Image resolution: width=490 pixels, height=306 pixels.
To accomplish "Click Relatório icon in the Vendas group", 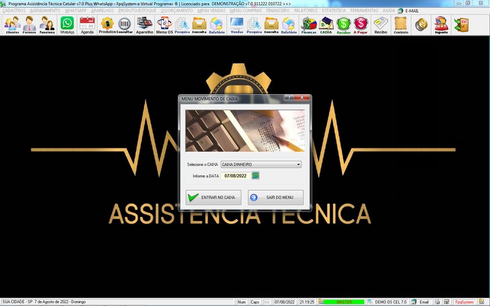I will [288, 25].
